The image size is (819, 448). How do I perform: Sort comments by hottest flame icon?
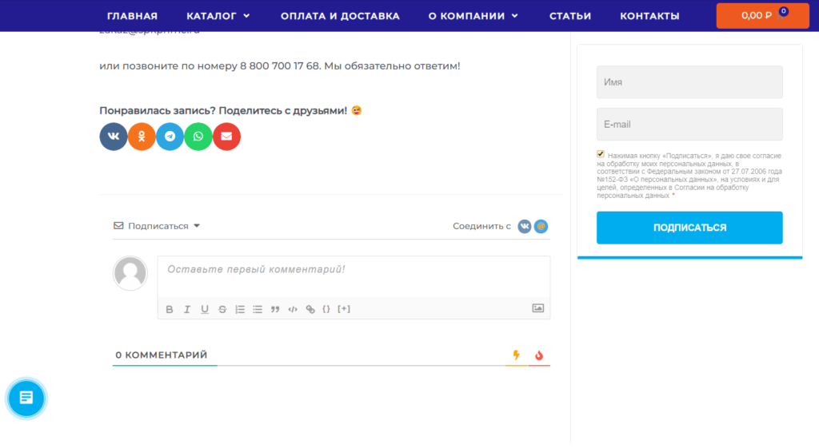click(539, 355)
